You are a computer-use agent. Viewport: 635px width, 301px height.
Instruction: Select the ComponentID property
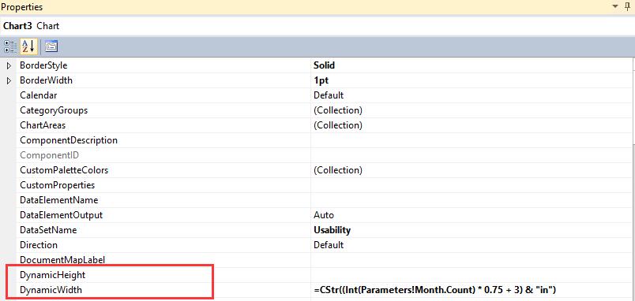pyautogui.click(x=50, y=155)
